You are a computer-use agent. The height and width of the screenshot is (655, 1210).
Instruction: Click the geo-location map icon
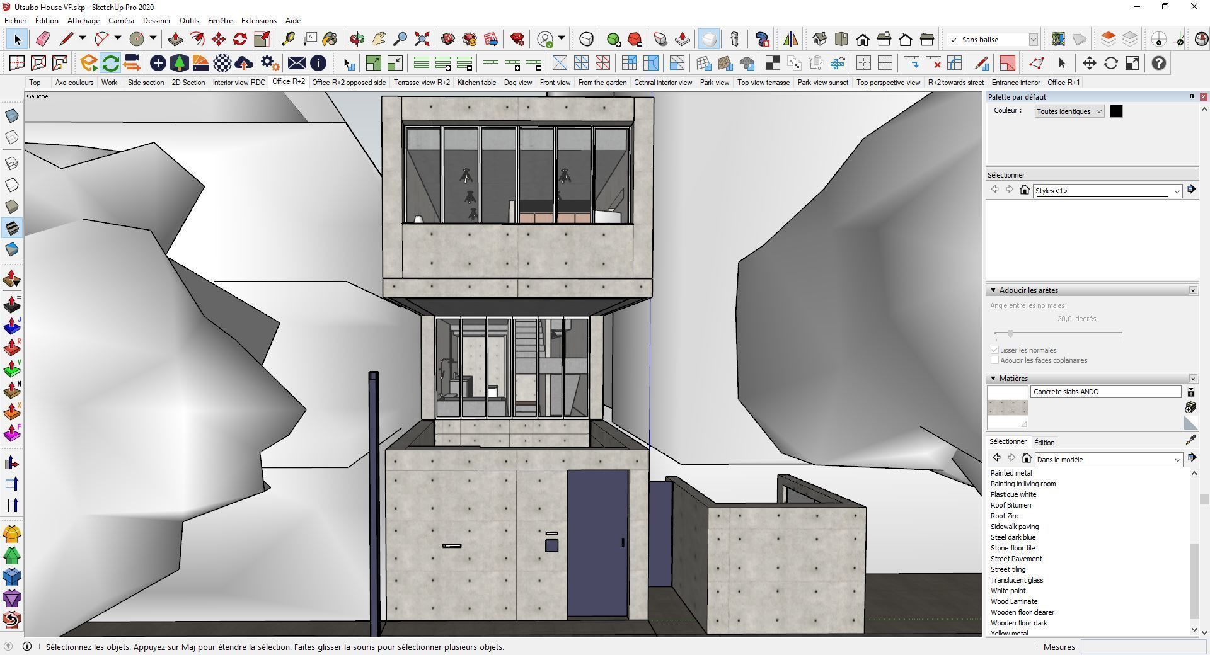[1057, 39]
